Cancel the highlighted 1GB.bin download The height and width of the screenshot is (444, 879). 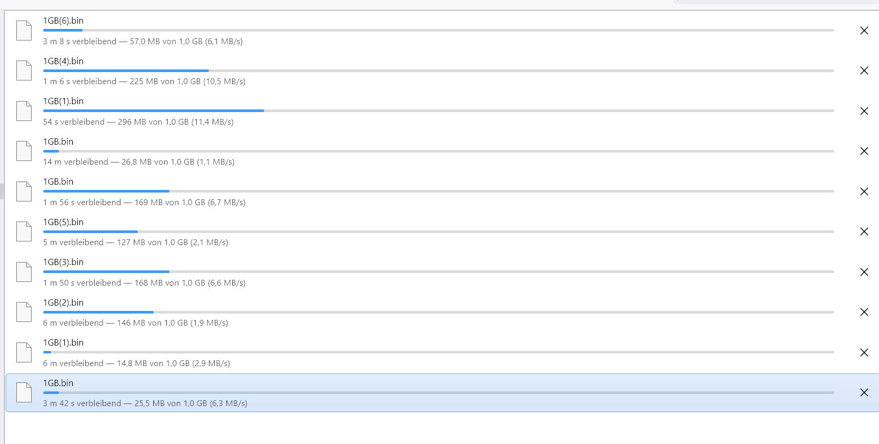click(864, 392)
